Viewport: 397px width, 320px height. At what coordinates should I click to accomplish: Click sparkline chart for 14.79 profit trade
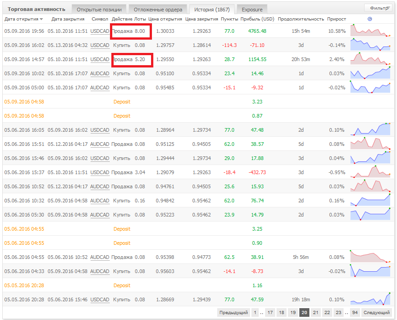[371, 215]
